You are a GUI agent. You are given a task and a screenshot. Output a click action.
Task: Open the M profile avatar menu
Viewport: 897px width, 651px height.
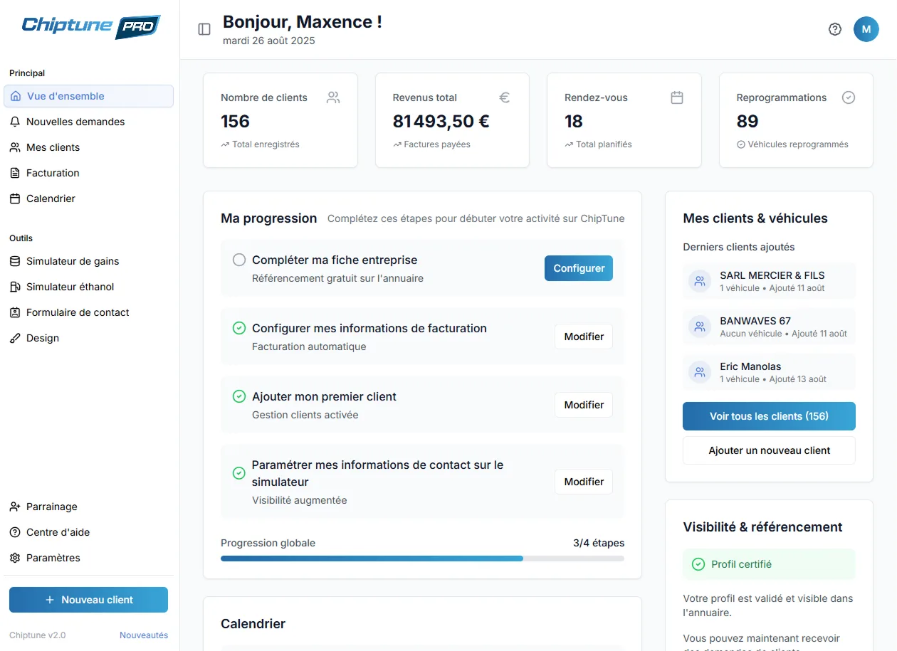(866, 29)
